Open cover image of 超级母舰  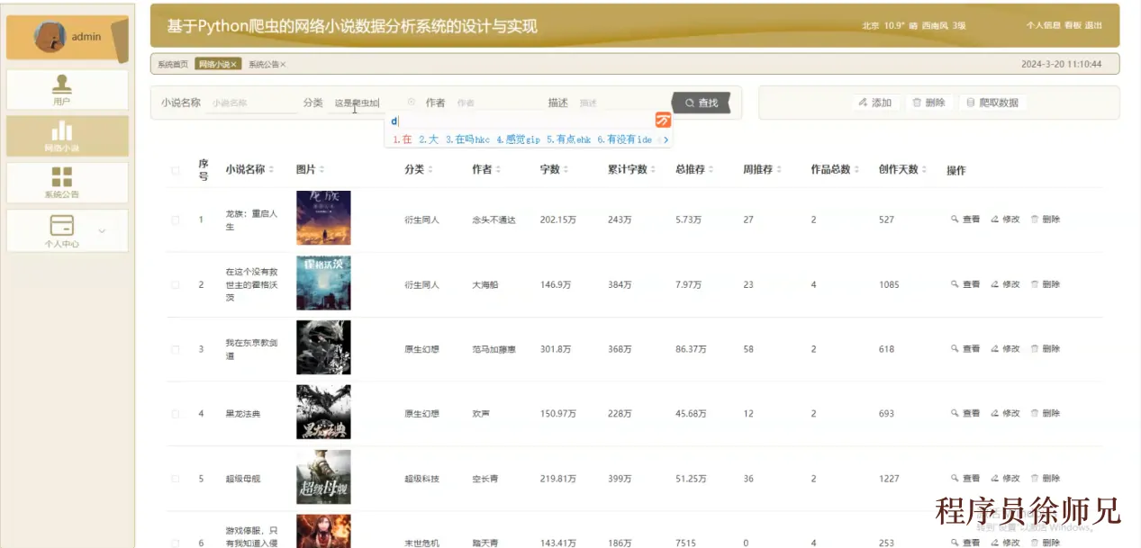point(323,477)
